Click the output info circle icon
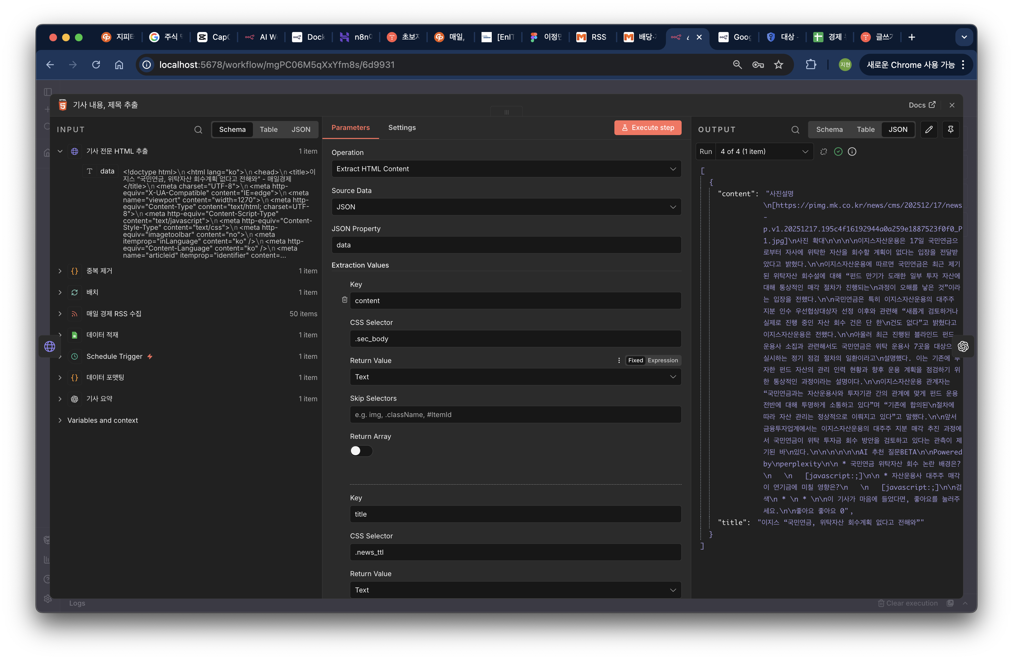 click(852, 151)
